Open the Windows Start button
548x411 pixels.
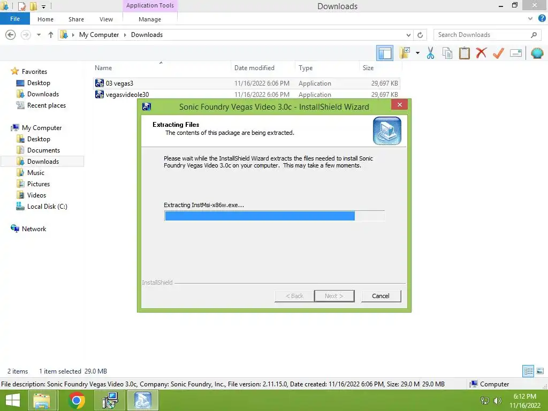(x=13, y=400)
